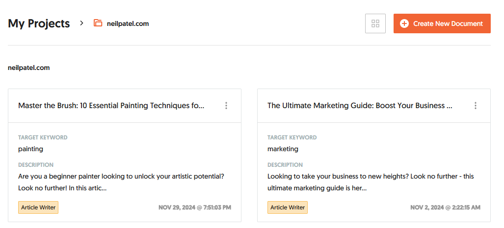Open neilpatel.com breadcrumb folder link
This screenshot has height=228, width=504.
(x=128, y=23)
